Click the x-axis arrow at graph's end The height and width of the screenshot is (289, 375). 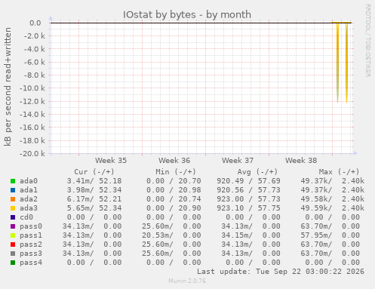355,153
